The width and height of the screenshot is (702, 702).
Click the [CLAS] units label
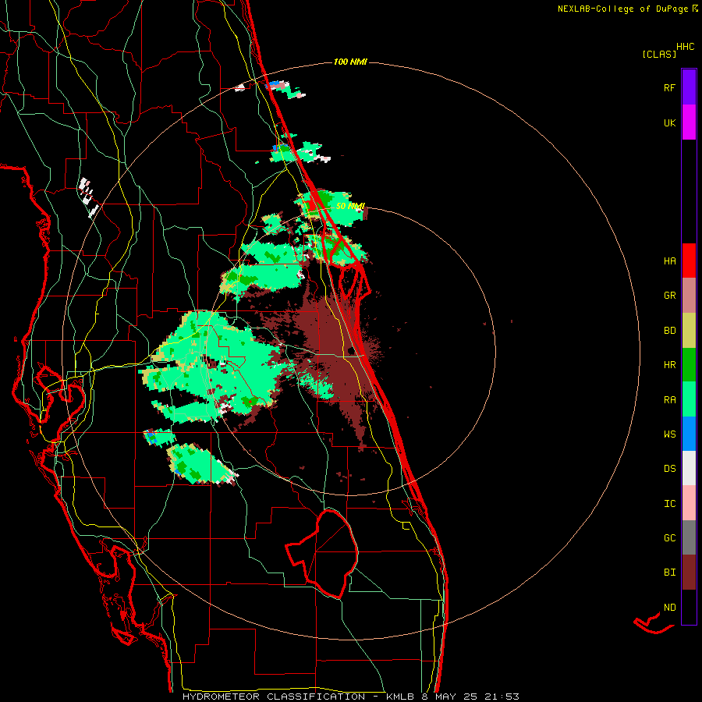tap(659, 54)
